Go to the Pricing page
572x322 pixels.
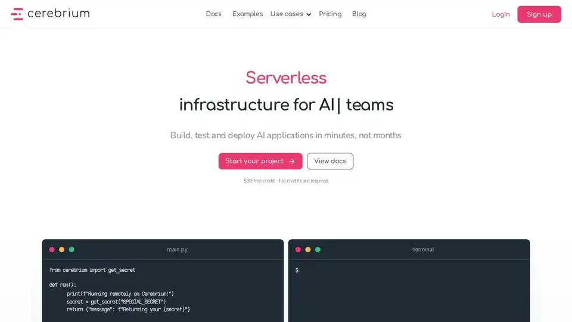click(330, 14)
